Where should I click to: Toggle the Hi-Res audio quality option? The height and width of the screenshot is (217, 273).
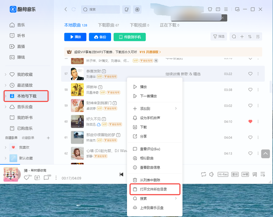223,174
